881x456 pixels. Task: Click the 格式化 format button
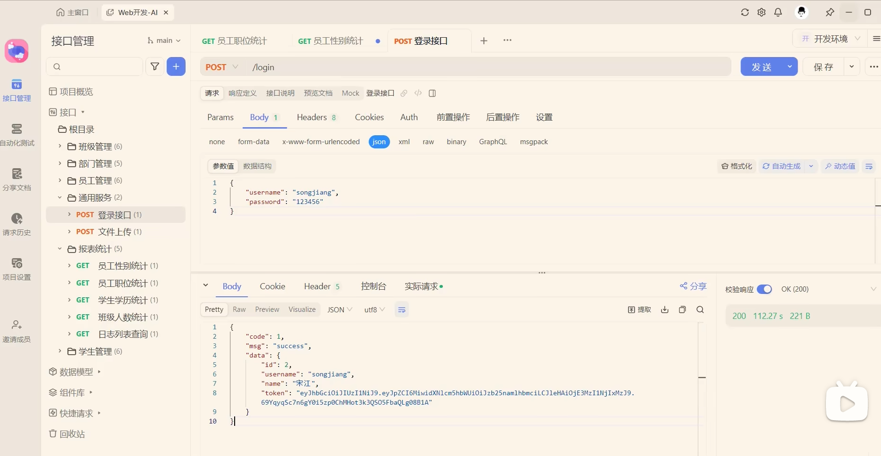(737, 166)
